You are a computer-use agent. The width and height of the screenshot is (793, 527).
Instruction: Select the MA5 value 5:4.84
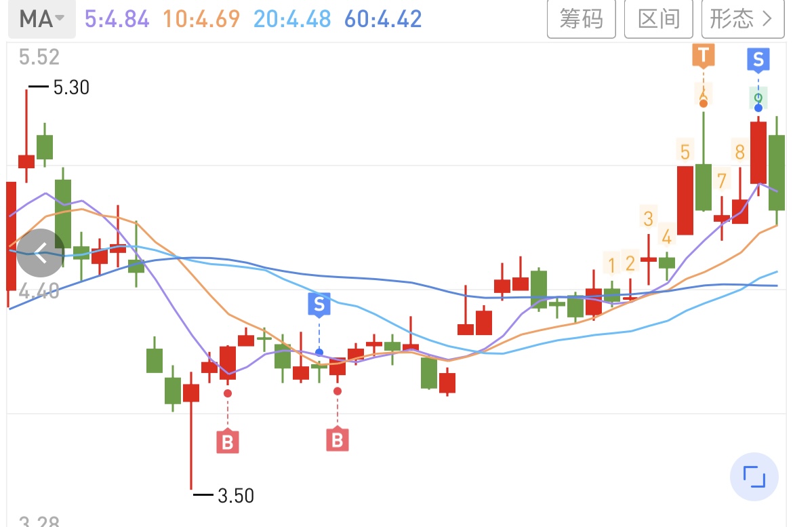click(117, 19)
